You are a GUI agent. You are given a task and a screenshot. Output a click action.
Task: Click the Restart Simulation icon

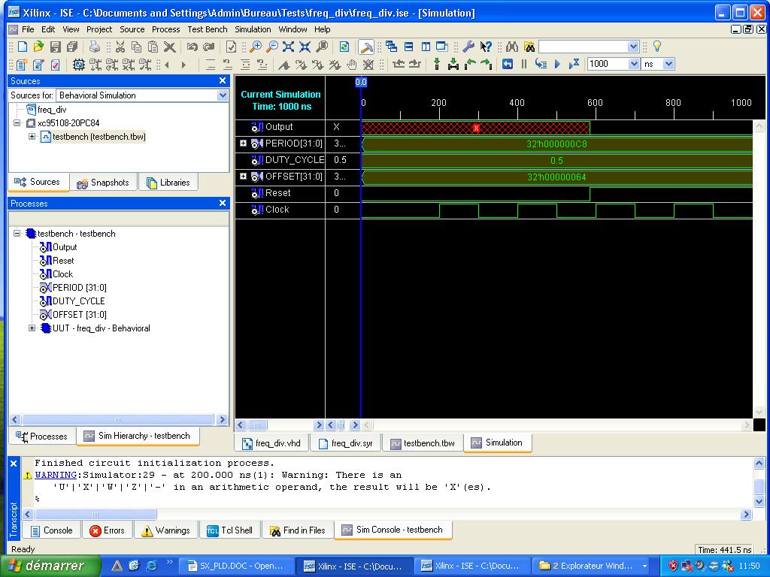coord(508,65)
